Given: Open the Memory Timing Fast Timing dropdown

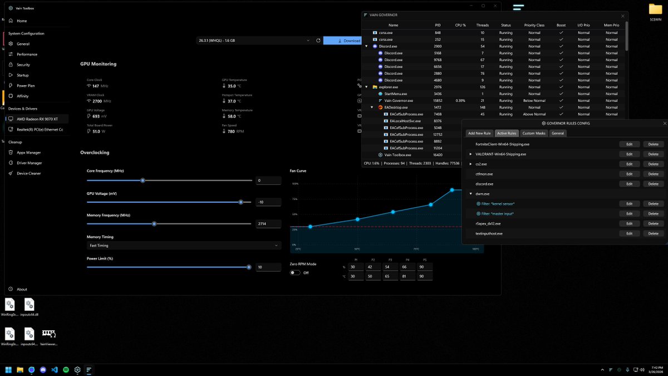Looking at the screenshot, I should (184, 245).
